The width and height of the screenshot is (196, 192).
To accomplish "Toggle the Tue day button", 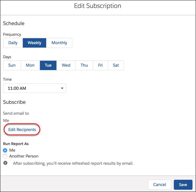I will (x=48, y=65).
